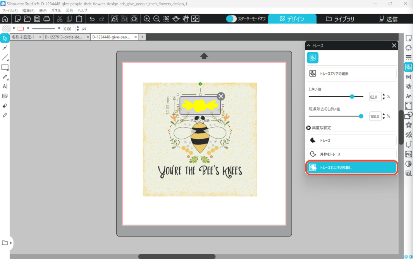Open the Text Style panel icon
413x259 pixels.
(x=408, y=96)
